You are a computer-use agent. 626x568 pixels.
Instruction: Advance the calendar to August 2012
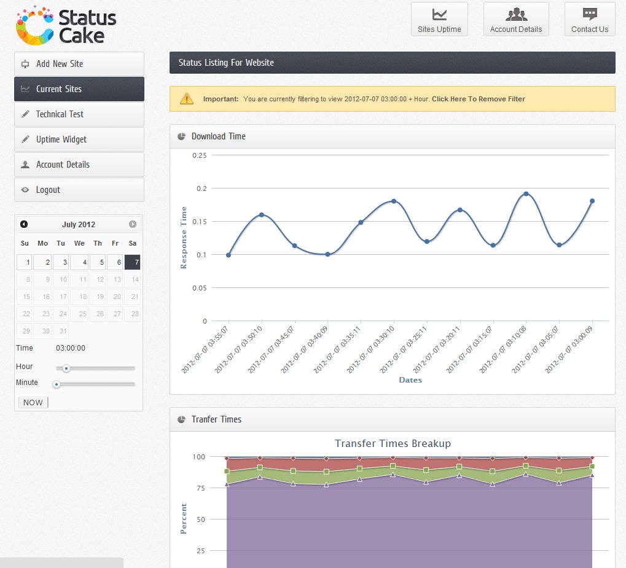[x=133, y=224]
